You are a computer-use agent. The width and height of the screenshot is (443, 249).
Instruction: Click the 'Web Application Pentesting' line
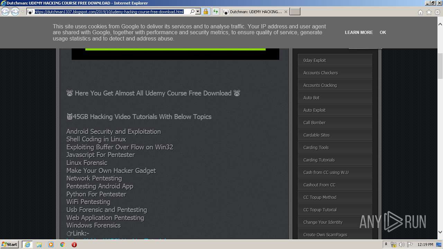point(105,218)
